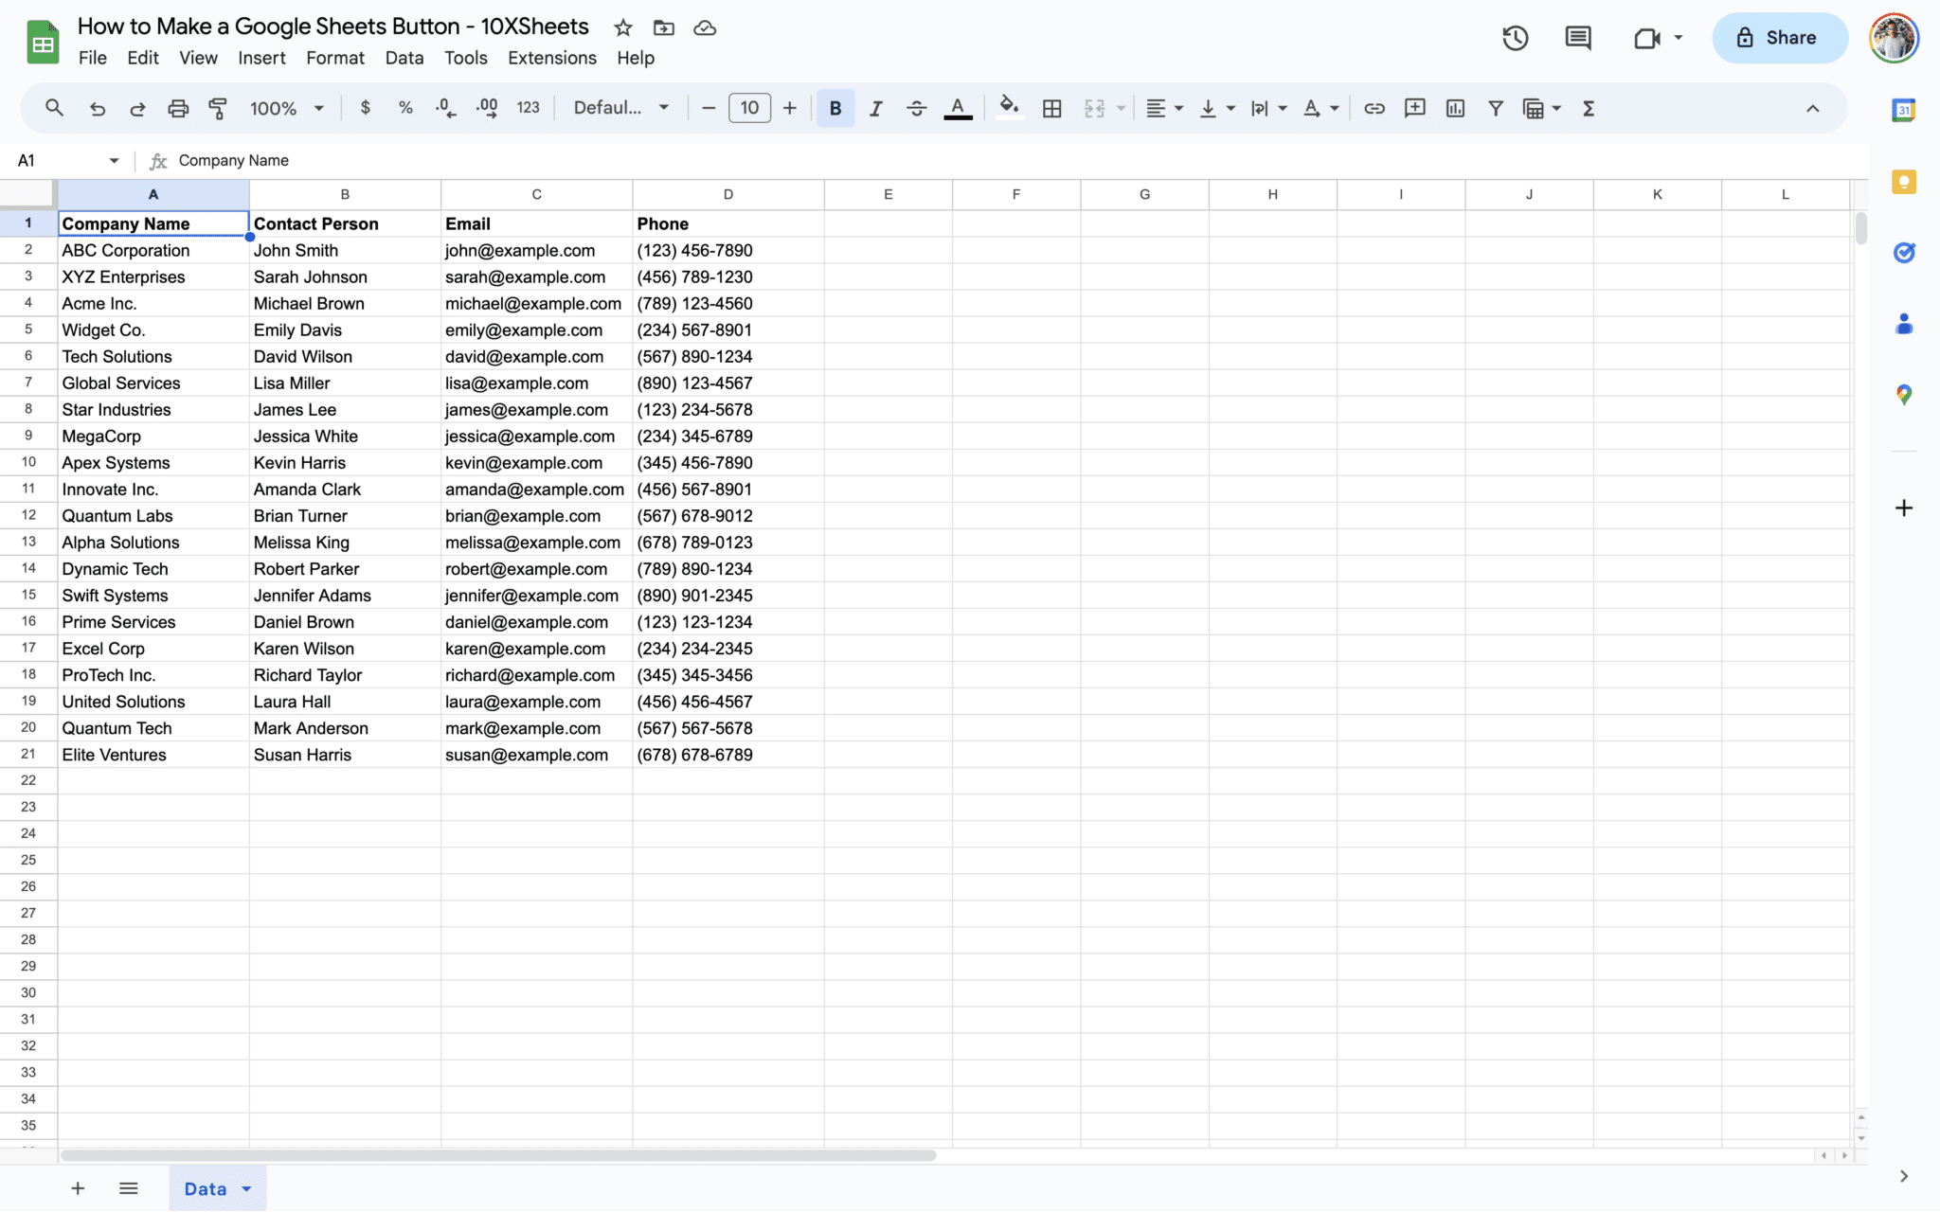The image size is (1940, 1212).
Task: Toggle strikethrough formatting
Action: pyautogui.click(x=916, y=109)
